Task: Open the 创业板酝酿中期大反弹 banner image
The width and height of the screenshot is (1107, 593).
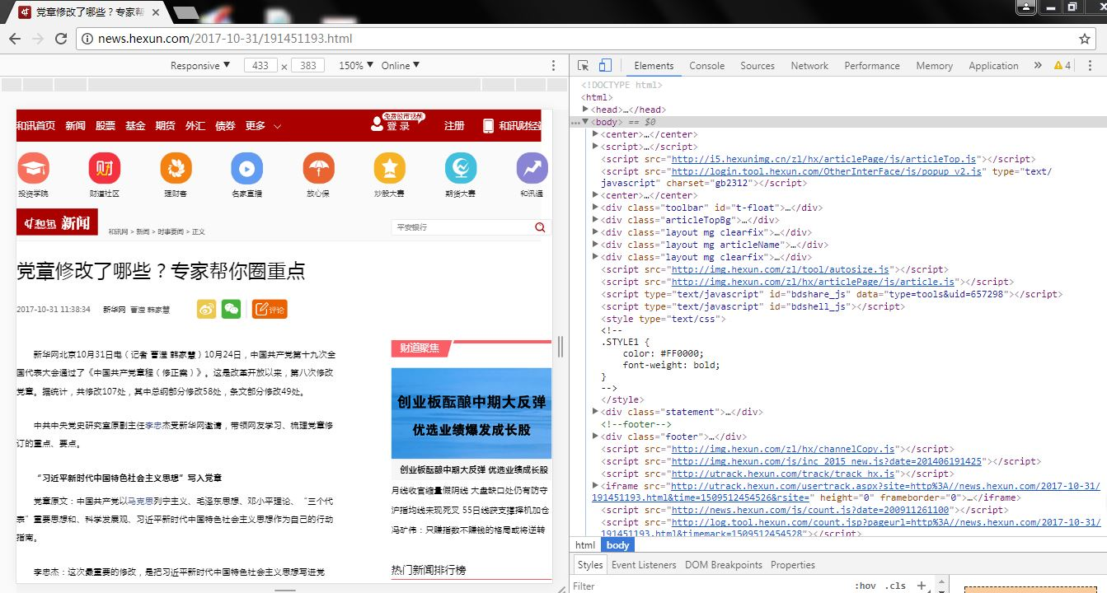Action: pos(471,413)
